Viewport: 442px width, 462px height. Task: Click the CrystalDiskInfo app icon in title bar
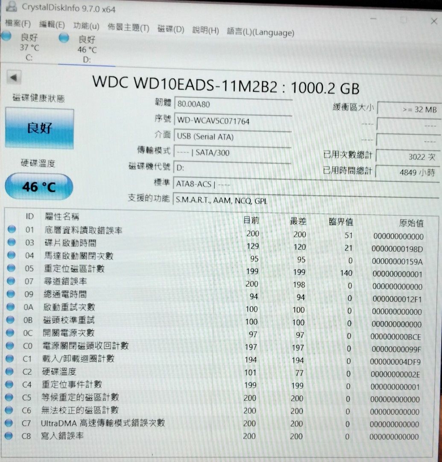click(x=12, y=6)
